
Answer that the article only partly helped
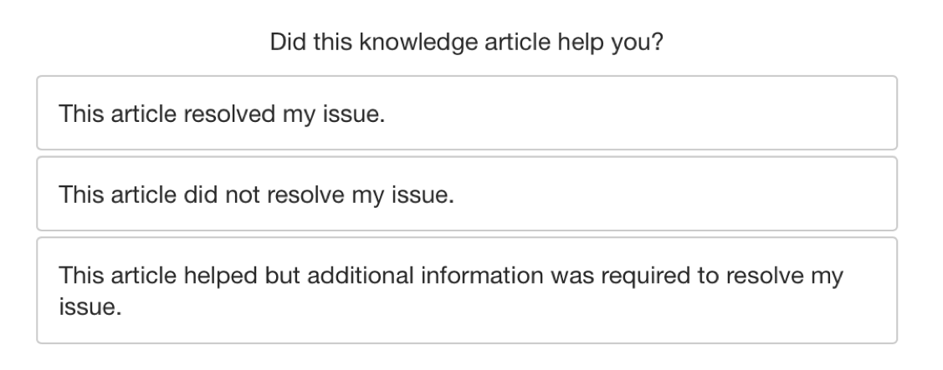pyautogui.click(x=467, y=290)
